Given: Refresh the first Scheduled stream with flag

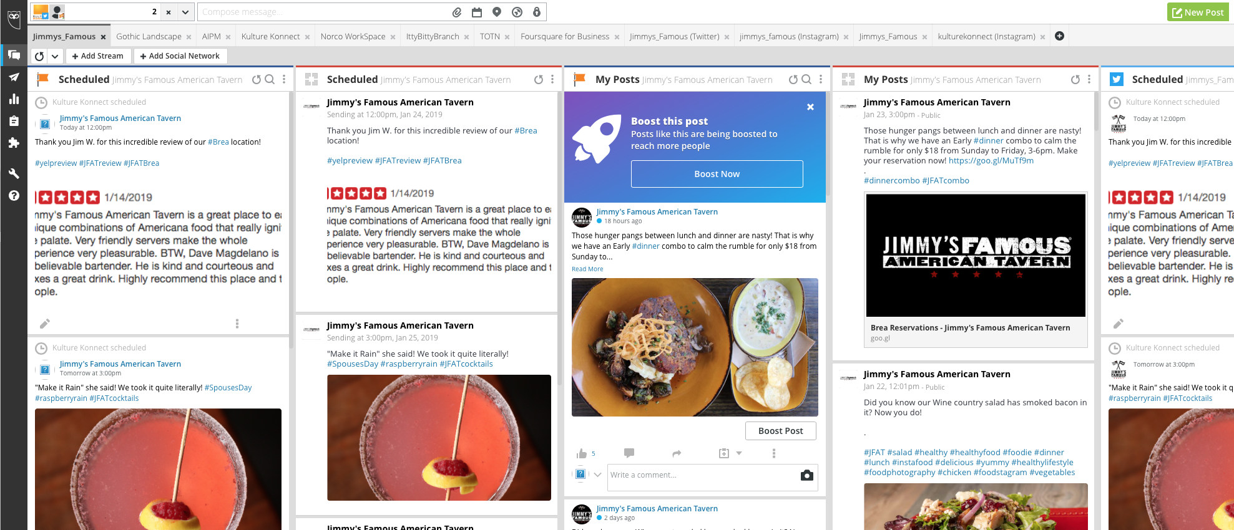Looking at the screenshot, I should pyautogui.click(x=257, y=79).
